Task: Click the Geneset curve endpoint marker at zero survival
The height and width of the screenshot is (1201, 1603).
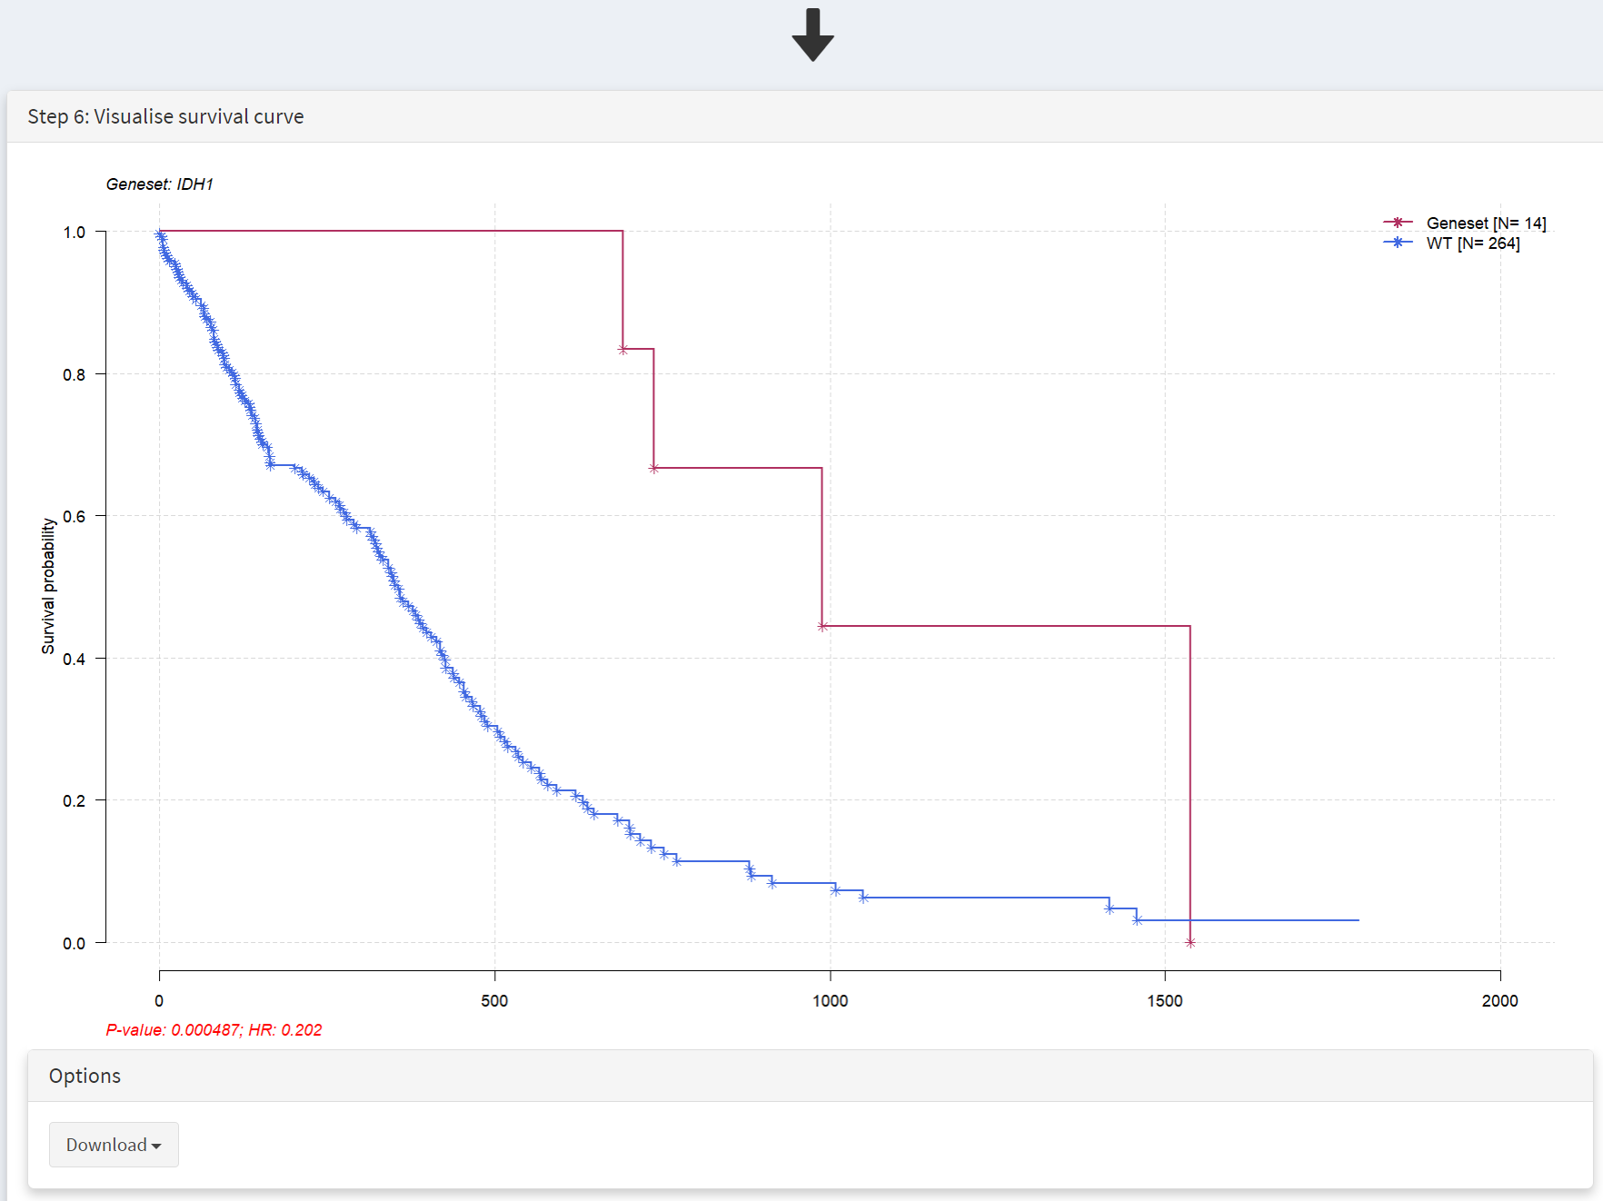Action: 1190,943
